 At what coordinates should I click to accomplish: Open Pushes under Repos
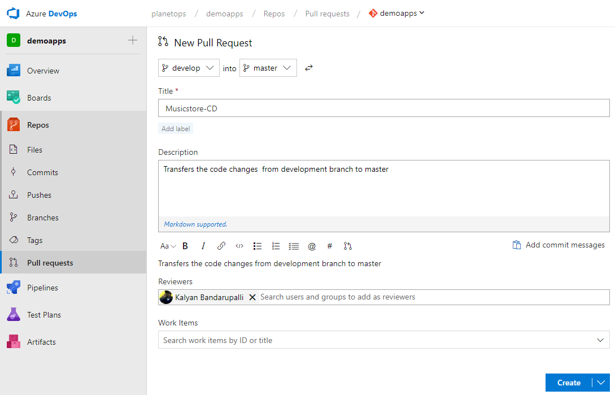pos(74,195)
